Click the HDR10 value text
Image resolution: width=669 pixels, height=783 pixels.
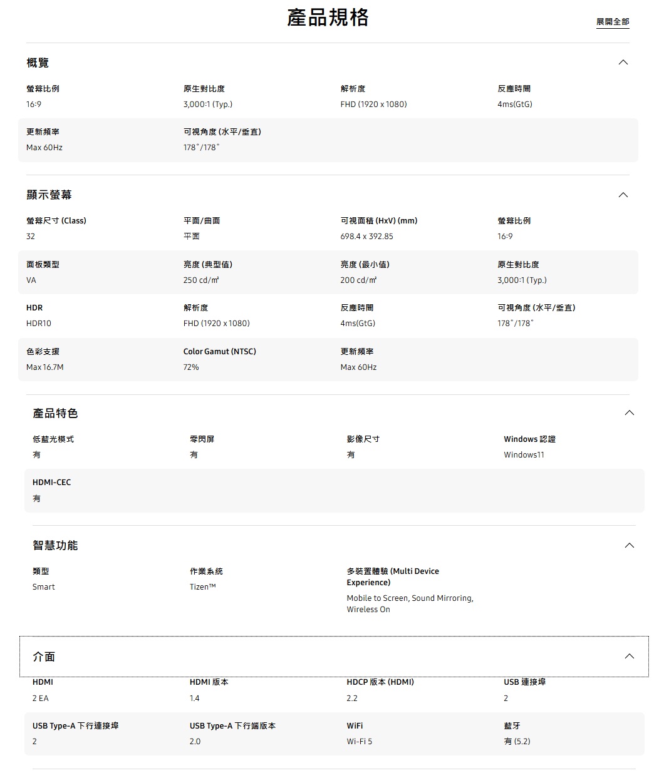pyautogui.click(x=39, y=324)
